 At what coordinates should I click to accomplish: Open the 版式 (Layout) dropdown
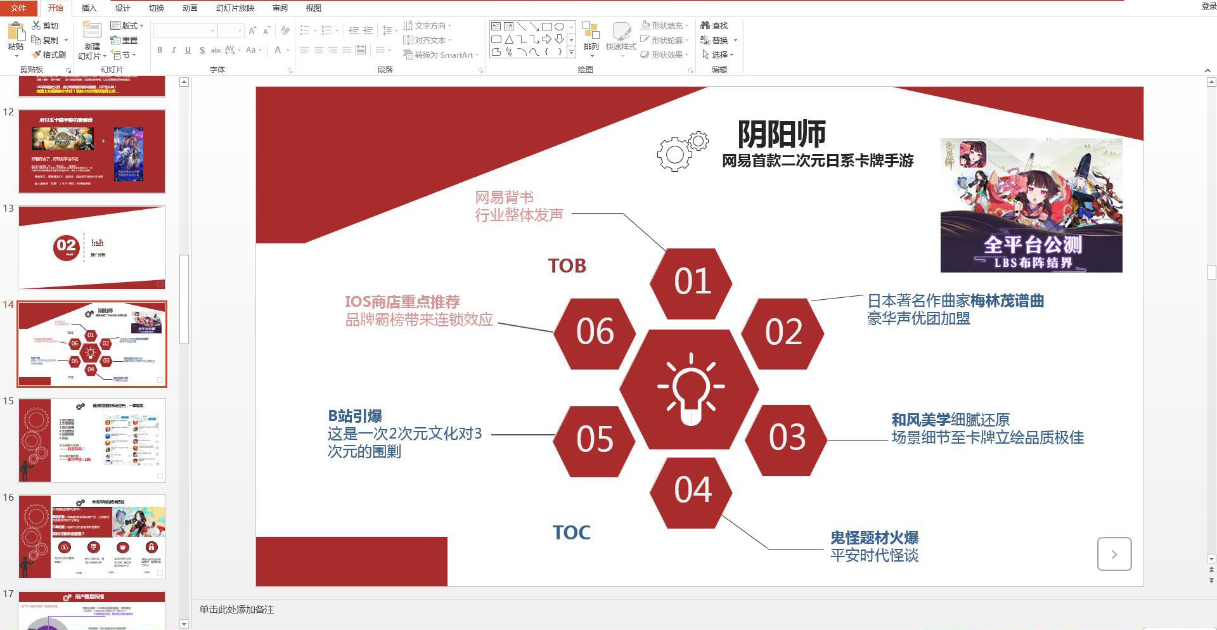tap(128, 25)
